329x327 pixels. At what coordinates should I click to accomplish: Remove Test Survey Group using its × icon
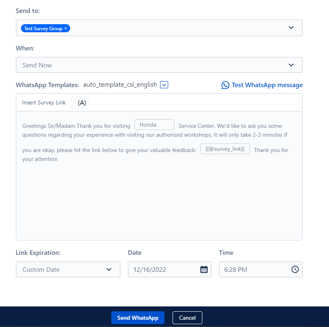pos(65,28)
